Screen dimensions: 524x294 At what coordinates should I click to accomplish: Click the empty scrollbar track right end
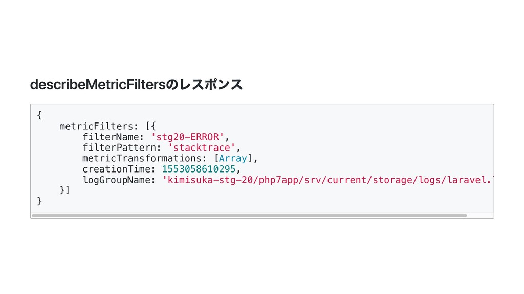click(x=480, y=216)
